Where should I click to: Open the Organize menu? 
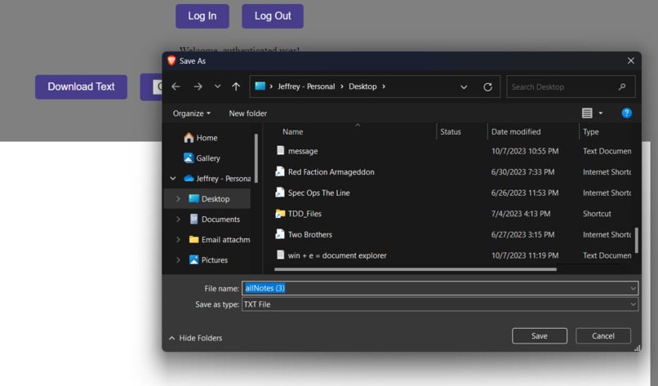(191, 113)
